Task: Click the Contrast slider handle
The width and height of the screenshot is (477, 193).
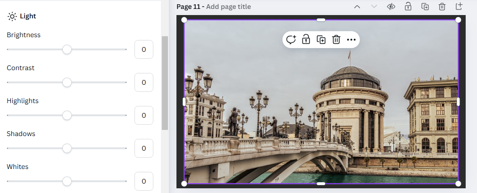Action: [67, 82]
